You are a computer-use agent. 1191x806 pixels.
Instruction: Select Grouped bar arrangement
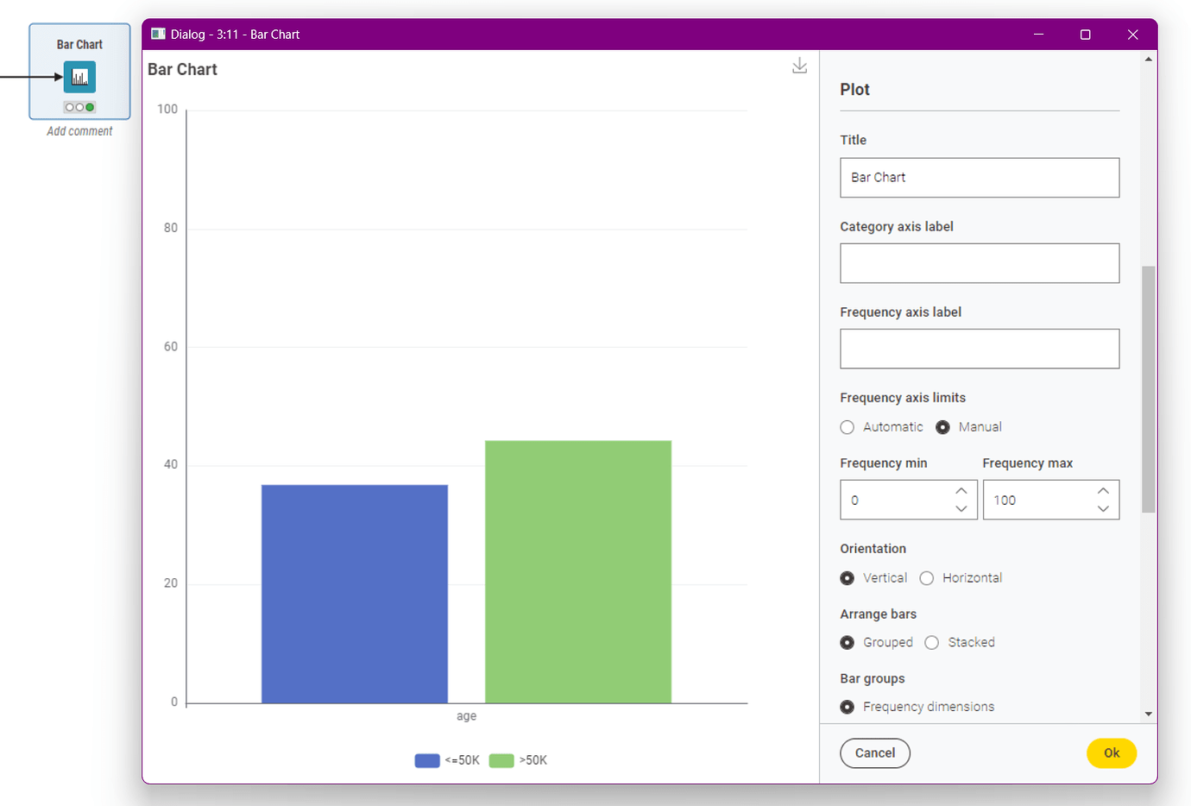tap(847, 642)
